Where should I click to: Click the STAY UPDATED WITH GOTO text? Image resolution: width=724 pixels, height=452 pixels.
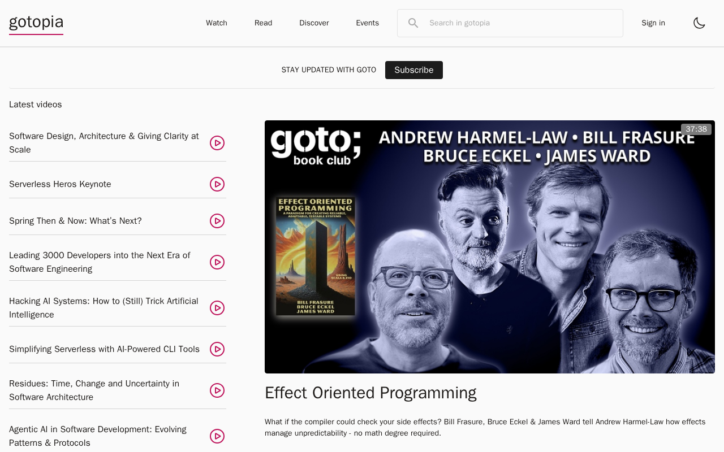pyautogui.click(x=329, y=70)
